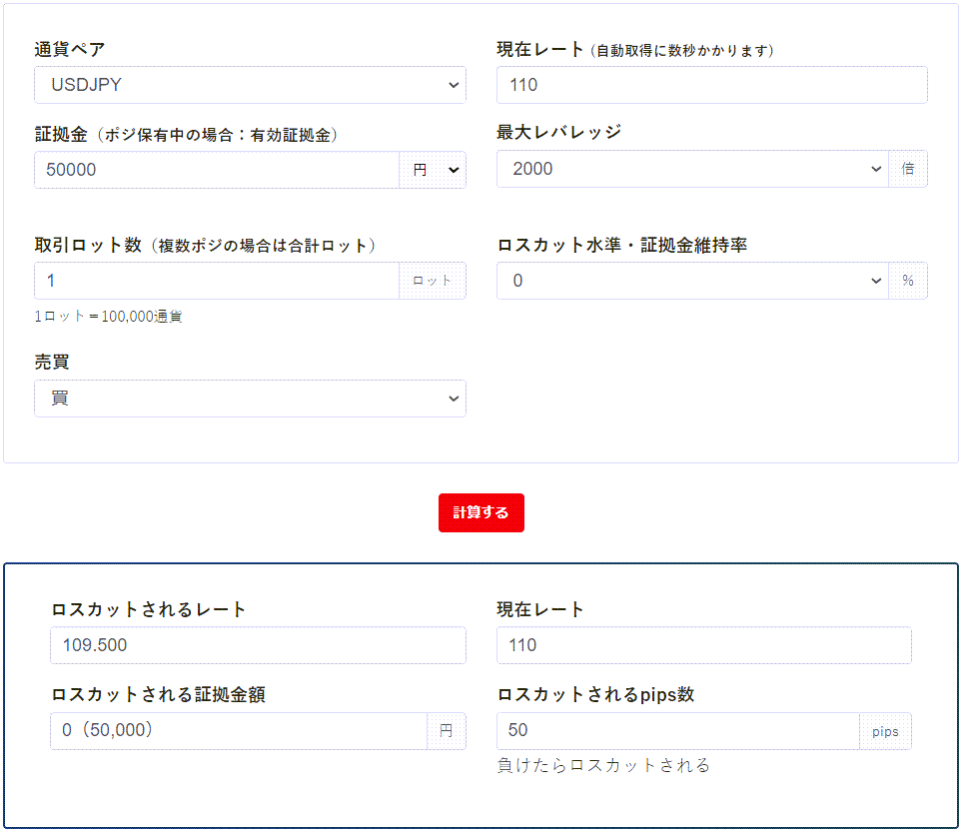Click the 現在レート field in the results box
Viewport: 960px width, 831px height.
pos(703,645)
